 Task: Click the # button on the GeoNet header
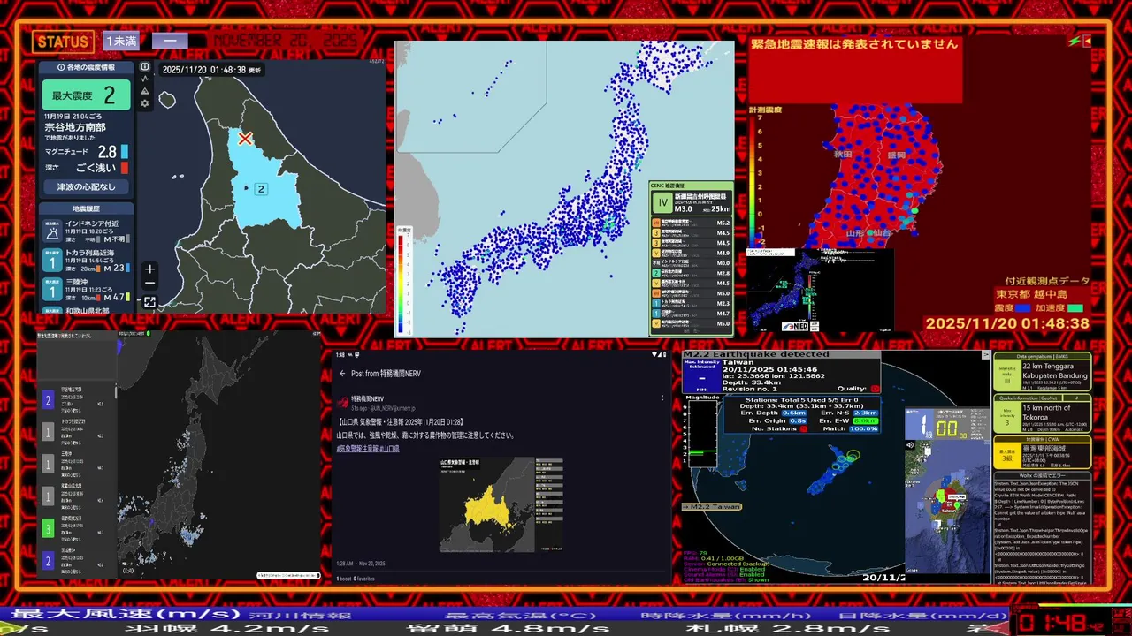tap(1077, 398)
